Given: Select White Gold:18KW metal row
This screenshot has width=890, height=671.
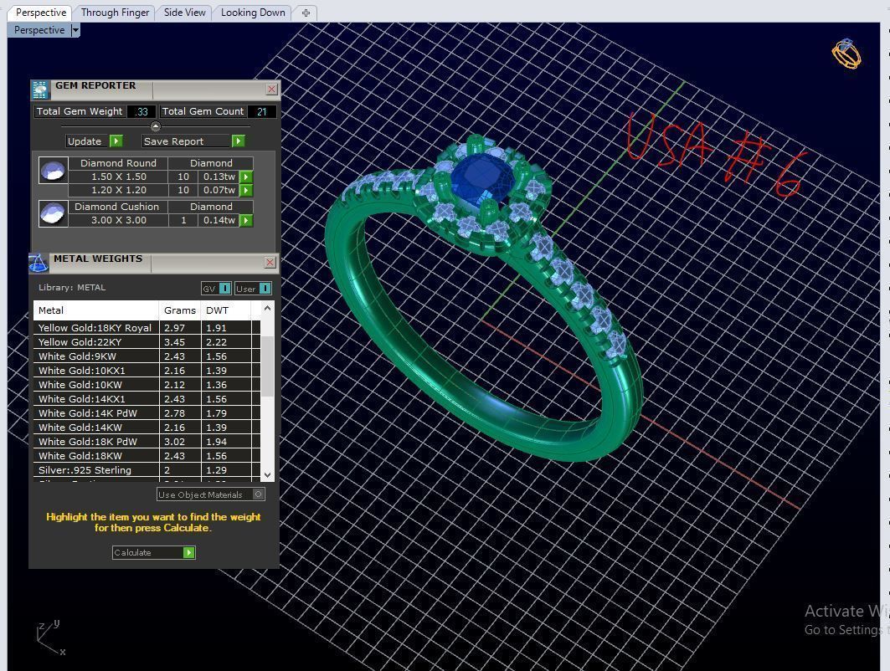Looking at the screenshot, I should [147, 455].
